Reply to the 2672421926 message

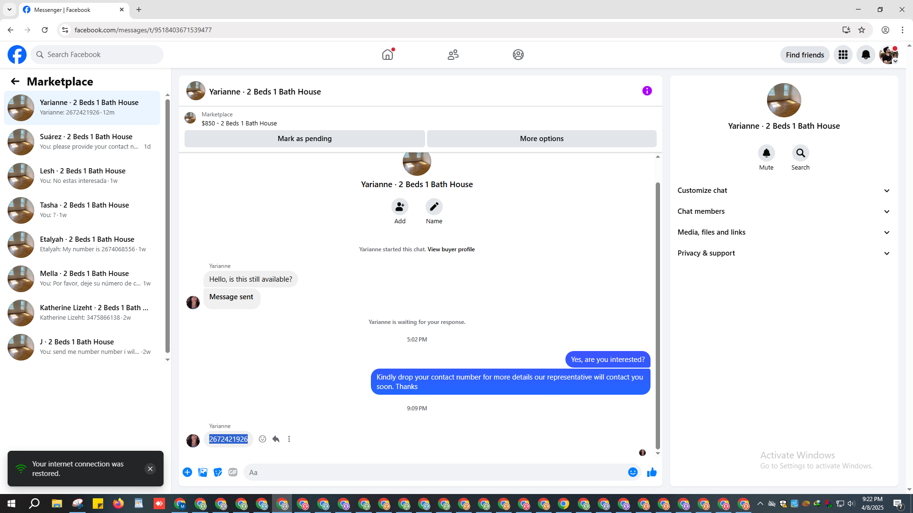pyautogui.click(x=276, y=439)
